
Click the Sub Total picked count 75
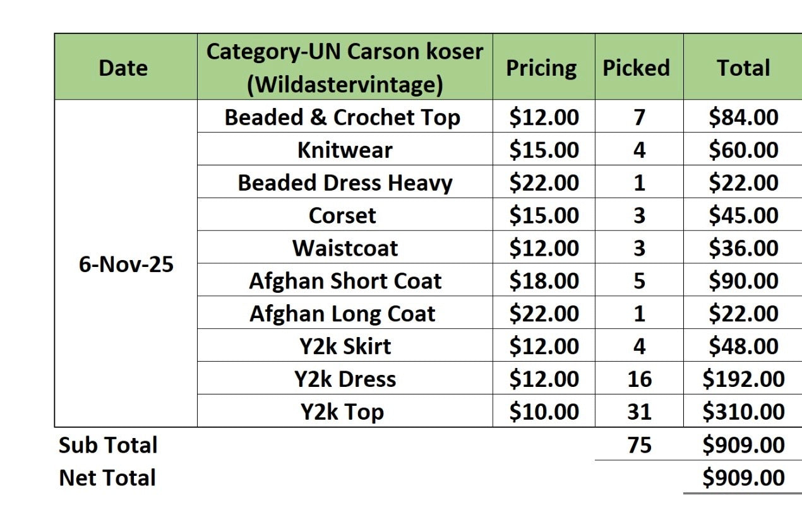638,445
